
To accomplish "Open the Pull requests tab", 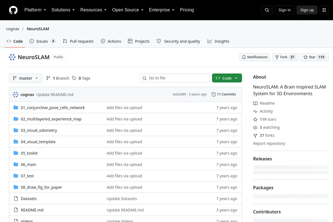I will (x=78, y=41).
